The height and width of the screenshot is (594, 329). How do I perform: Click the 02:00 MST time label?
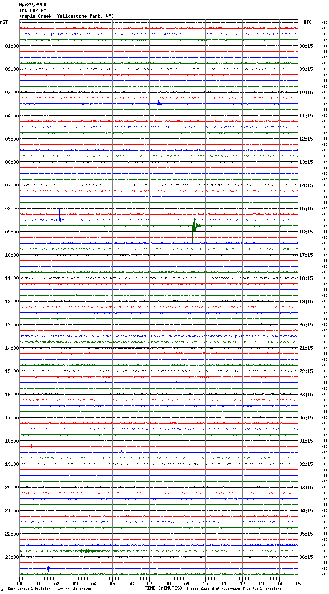click(x=12, y=69)
